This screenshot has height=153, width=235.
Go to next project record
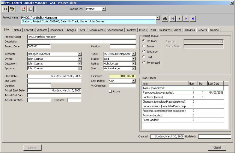pyautogui.click(x=186, y=19)
